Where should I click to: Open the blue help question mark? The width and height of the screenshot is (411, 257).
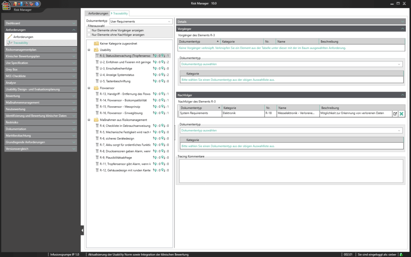click(37, 4)
